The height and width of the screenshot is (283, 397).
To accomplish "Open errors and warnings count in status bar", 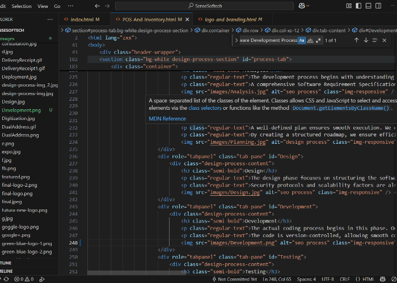I will coord(24,279).
